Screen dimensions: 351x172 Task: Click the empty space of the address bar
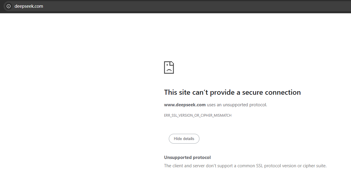pos(197,6)
